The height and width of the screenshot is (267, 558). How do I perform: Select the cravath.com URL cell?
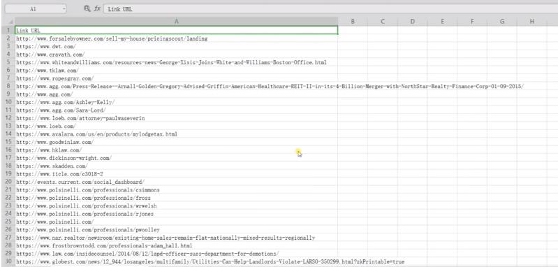click(176, 55)
